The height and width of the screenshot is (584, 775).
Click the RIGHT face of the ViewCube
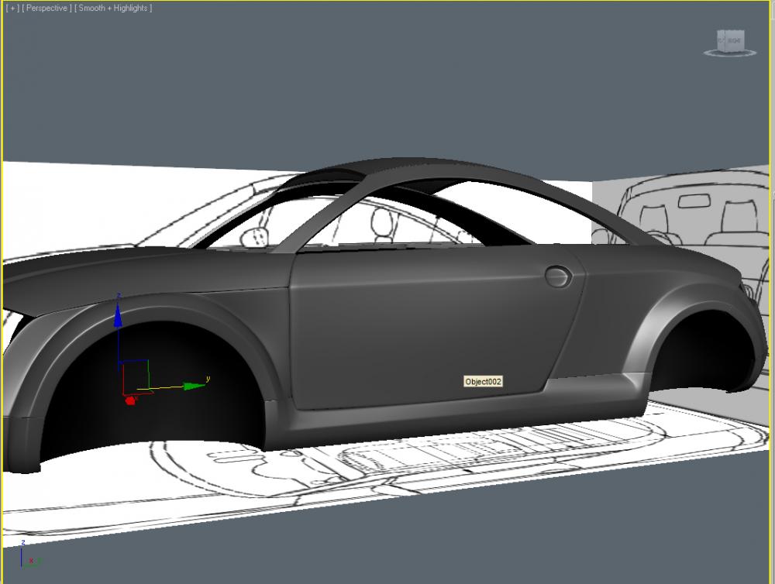pyautogui.click(x=733, y=40)
